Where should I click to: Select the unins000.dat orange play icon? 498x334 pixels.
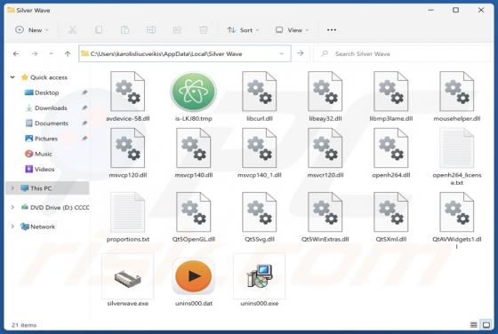coord(194,276)
